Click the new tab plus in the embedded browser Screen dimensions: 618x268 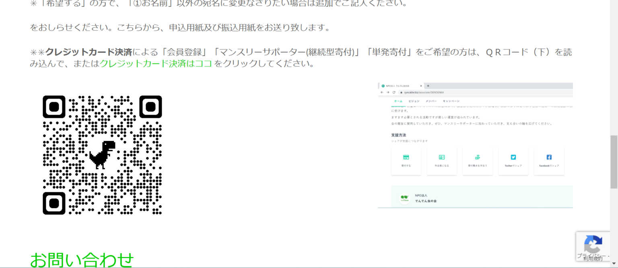[428, 86]
